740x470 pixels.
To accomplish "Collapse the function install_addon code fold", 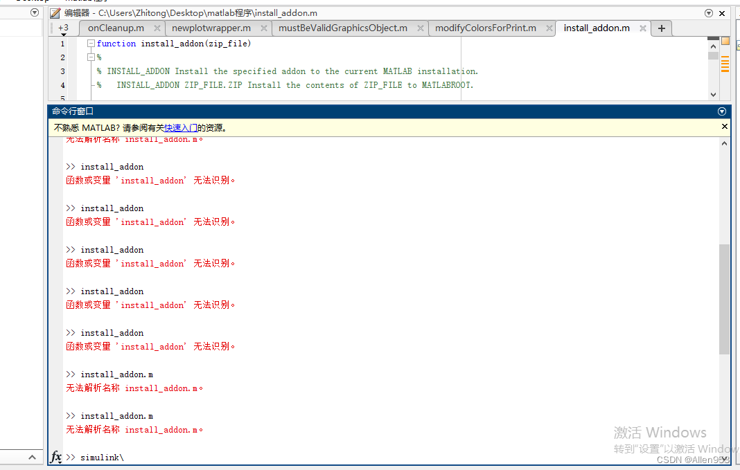I will [91, 44].
